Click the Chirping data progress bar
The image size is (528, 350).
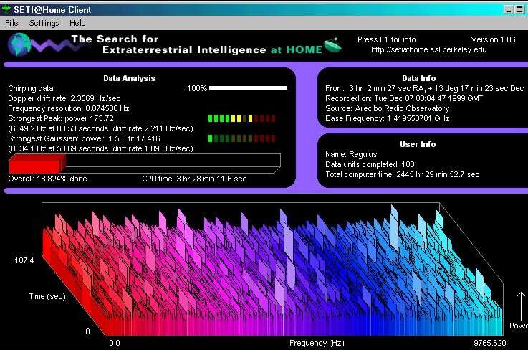[248, 88]
